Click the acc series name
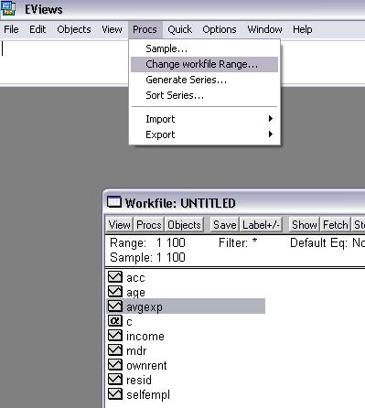 click(135, 278)
